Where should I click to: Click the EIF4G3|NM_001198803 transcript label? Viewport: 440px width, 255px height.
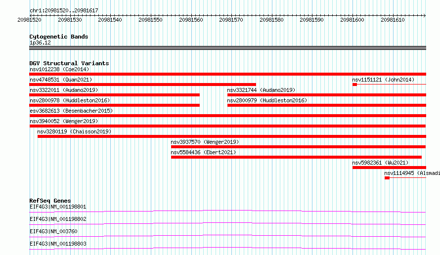(58, 244)
